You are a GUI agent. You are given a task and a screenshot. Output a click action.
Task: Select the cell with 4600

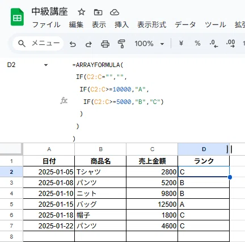152,226
